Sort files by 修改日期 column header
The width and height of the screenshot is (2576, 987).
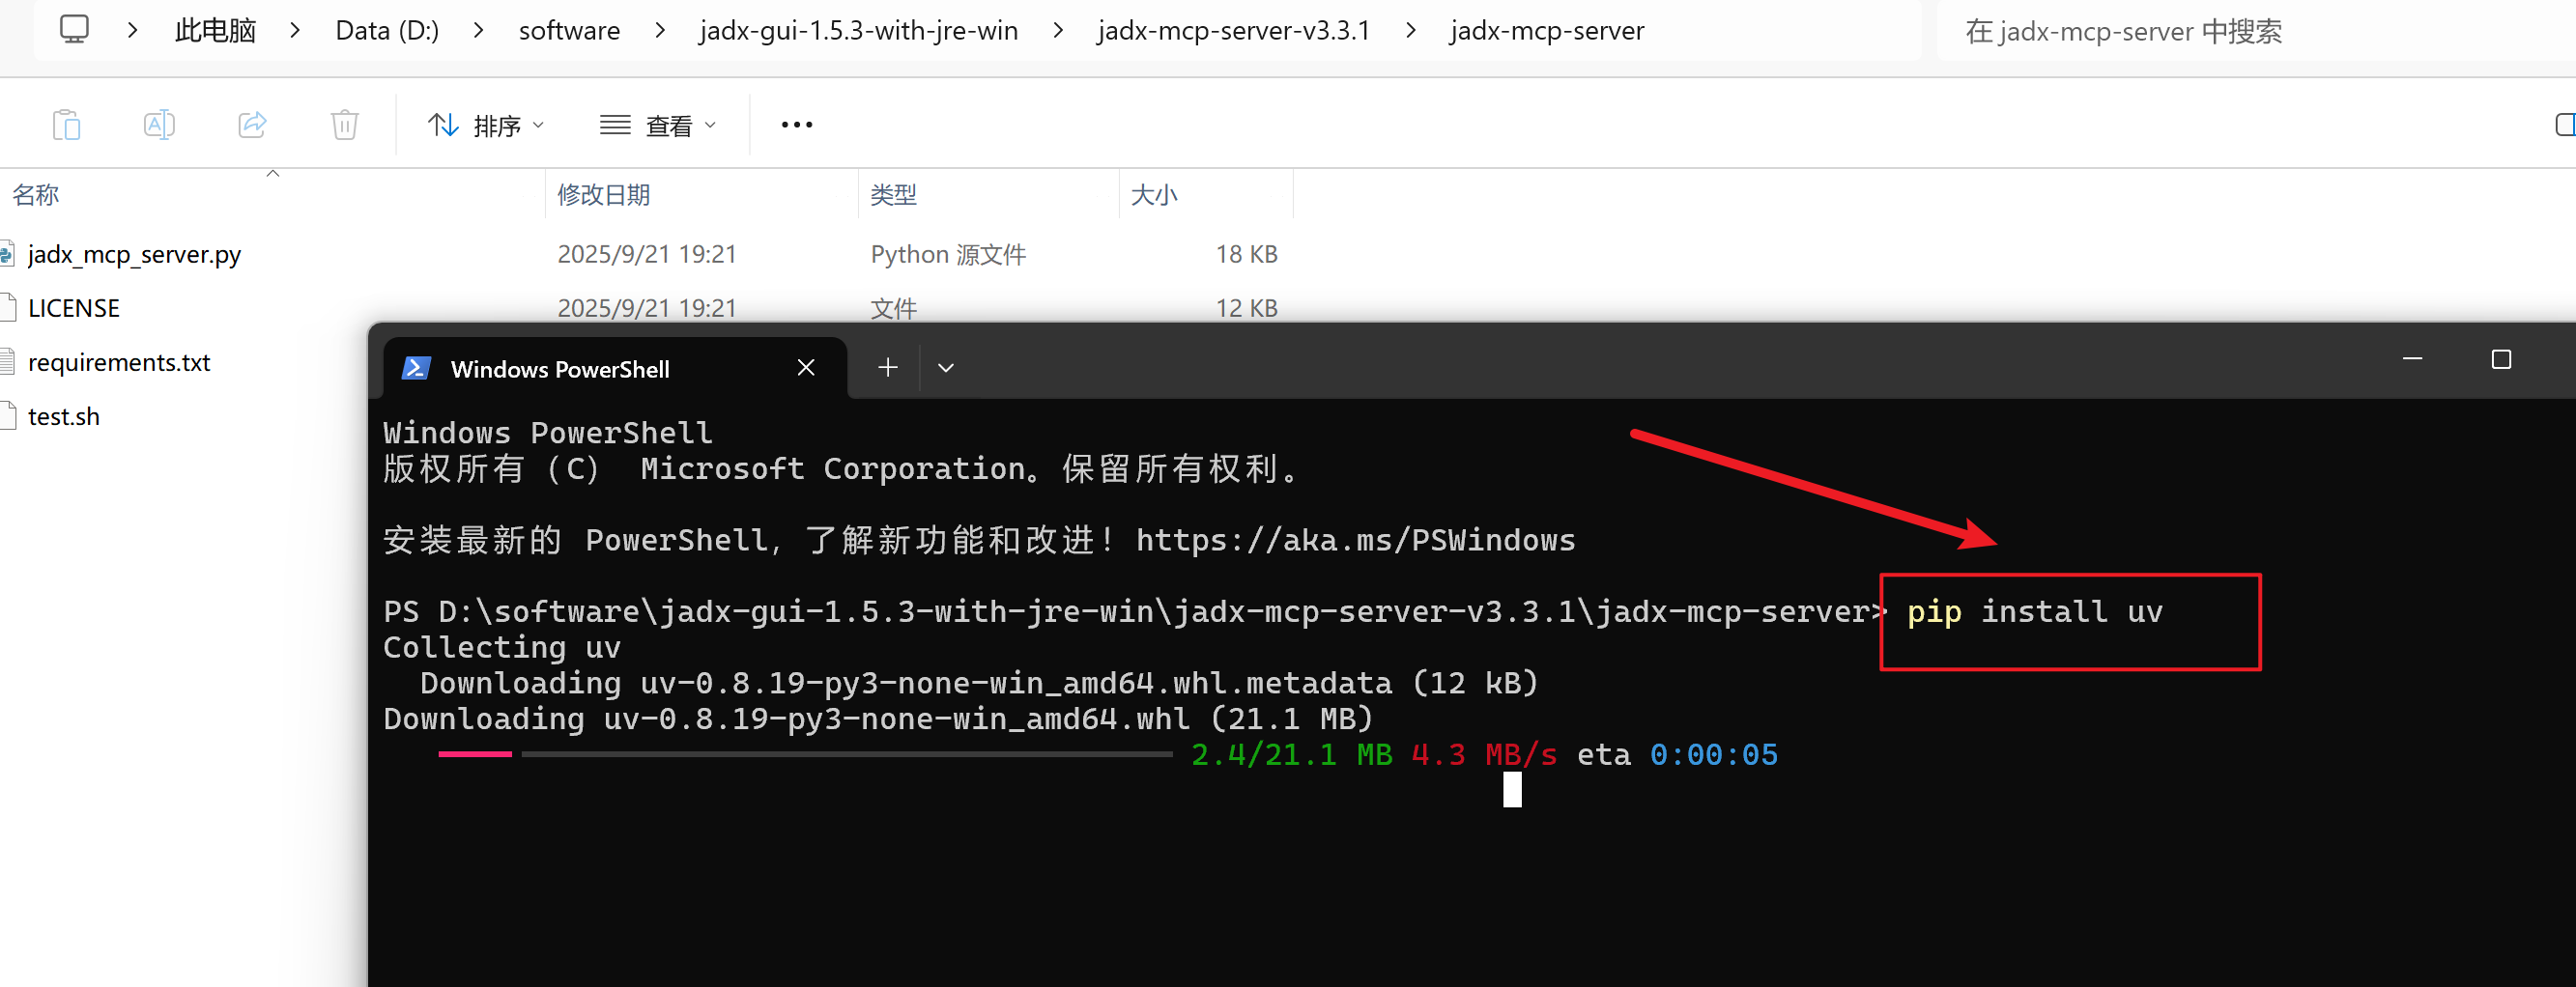(603, 195)
